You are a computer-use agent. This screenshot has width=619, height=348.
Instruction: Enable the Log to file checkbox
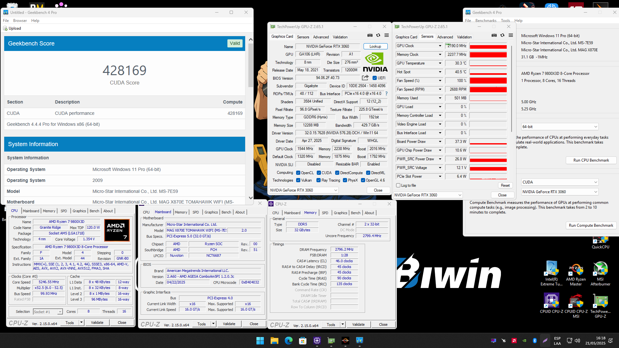pos(398,185)
